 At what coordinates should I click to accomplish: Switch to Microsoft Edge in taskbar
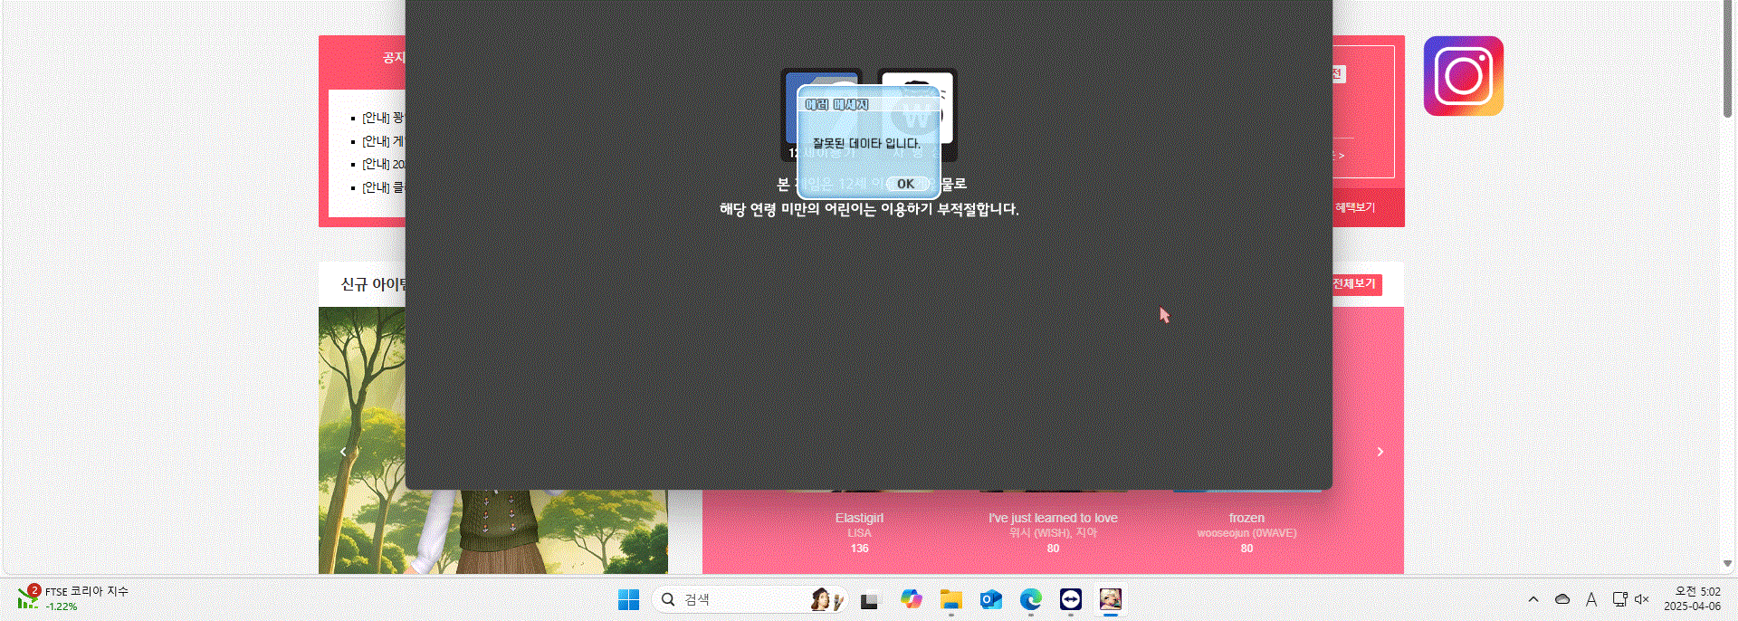(1030, 599)
